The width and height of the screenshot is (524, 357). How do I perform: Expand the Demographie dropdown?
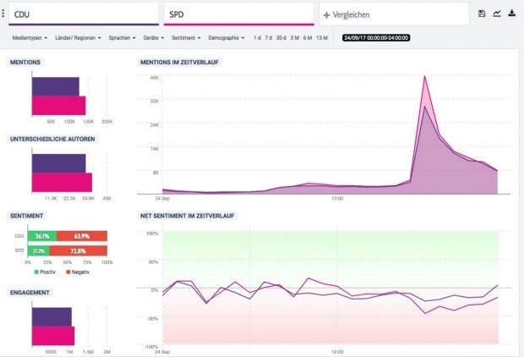coord(227,38)
